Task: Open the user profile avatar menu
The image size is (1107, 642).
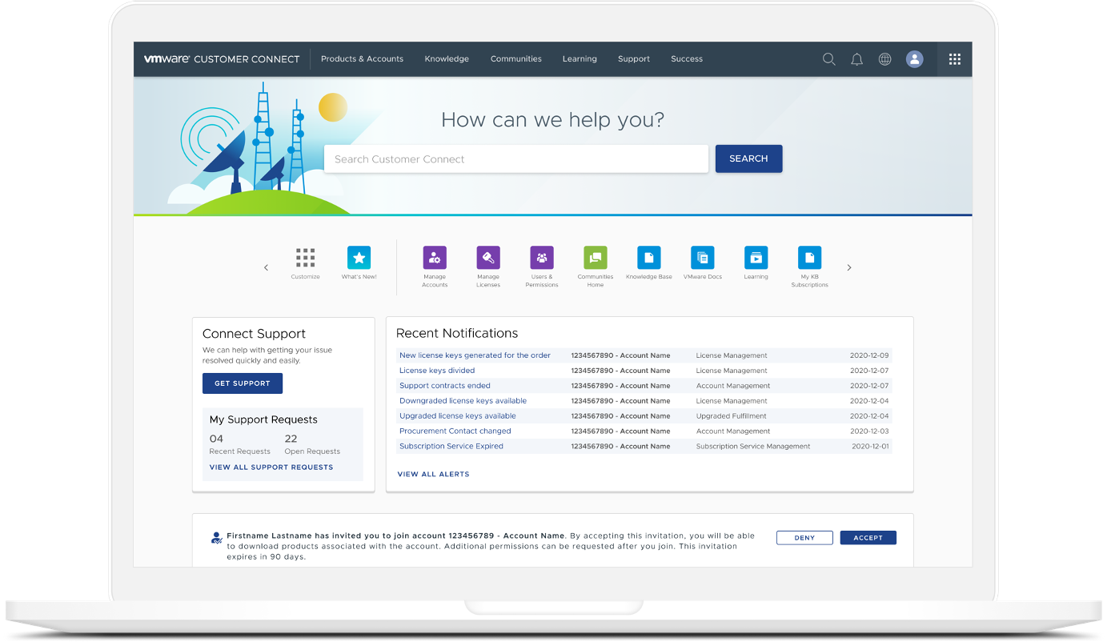Action: [x=914, y=58]
